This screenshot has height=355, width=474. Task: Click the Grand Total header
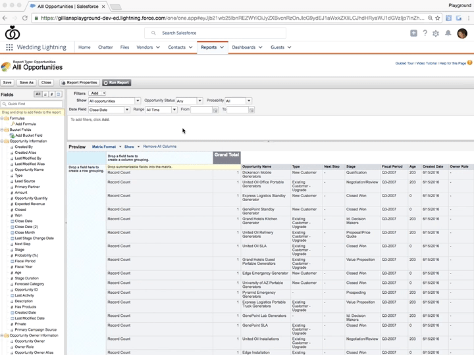tap(226, 158)
